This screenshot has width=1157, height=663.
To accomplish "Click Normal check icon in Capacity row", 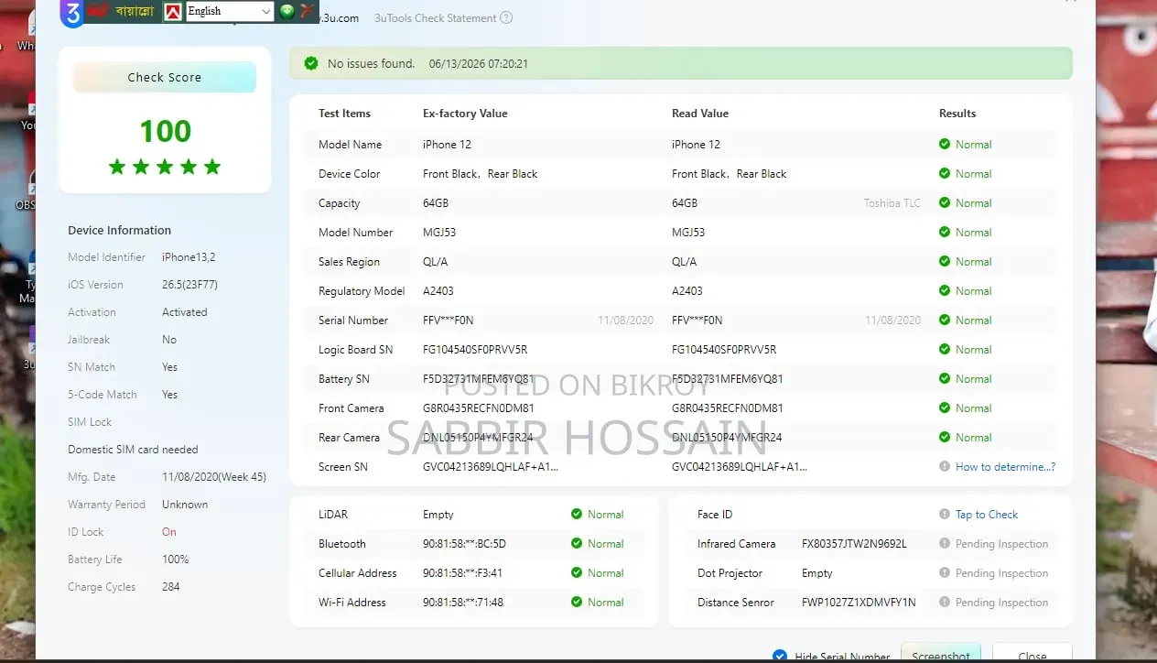I will pyautogui.click(x=945, y=202).
